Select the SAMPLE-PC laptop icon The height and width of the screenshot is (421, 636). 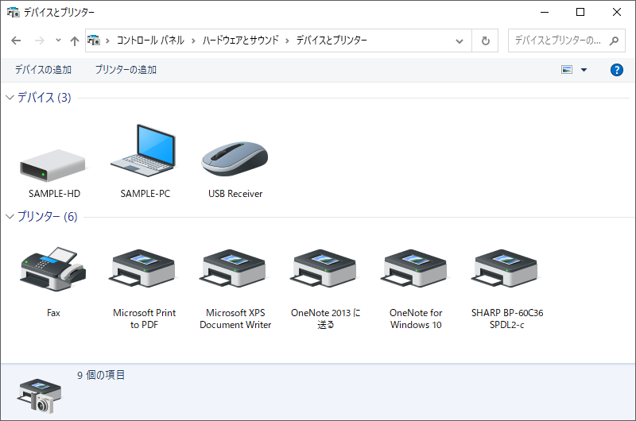tap(144, 150)
